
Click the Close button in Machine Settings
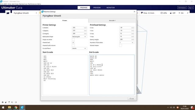coord(132,99)
